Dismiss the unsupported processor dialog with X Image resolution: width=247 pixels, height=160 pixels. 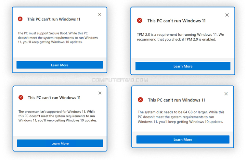tap(100, 93)
